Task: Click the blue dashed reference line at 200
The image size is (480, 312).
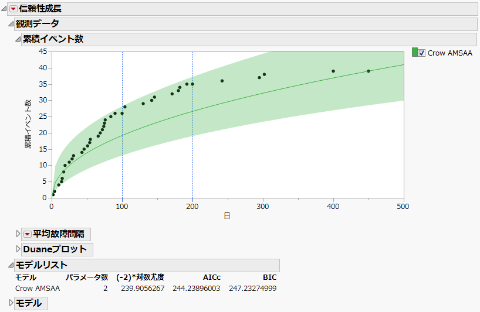Action: 192,125
